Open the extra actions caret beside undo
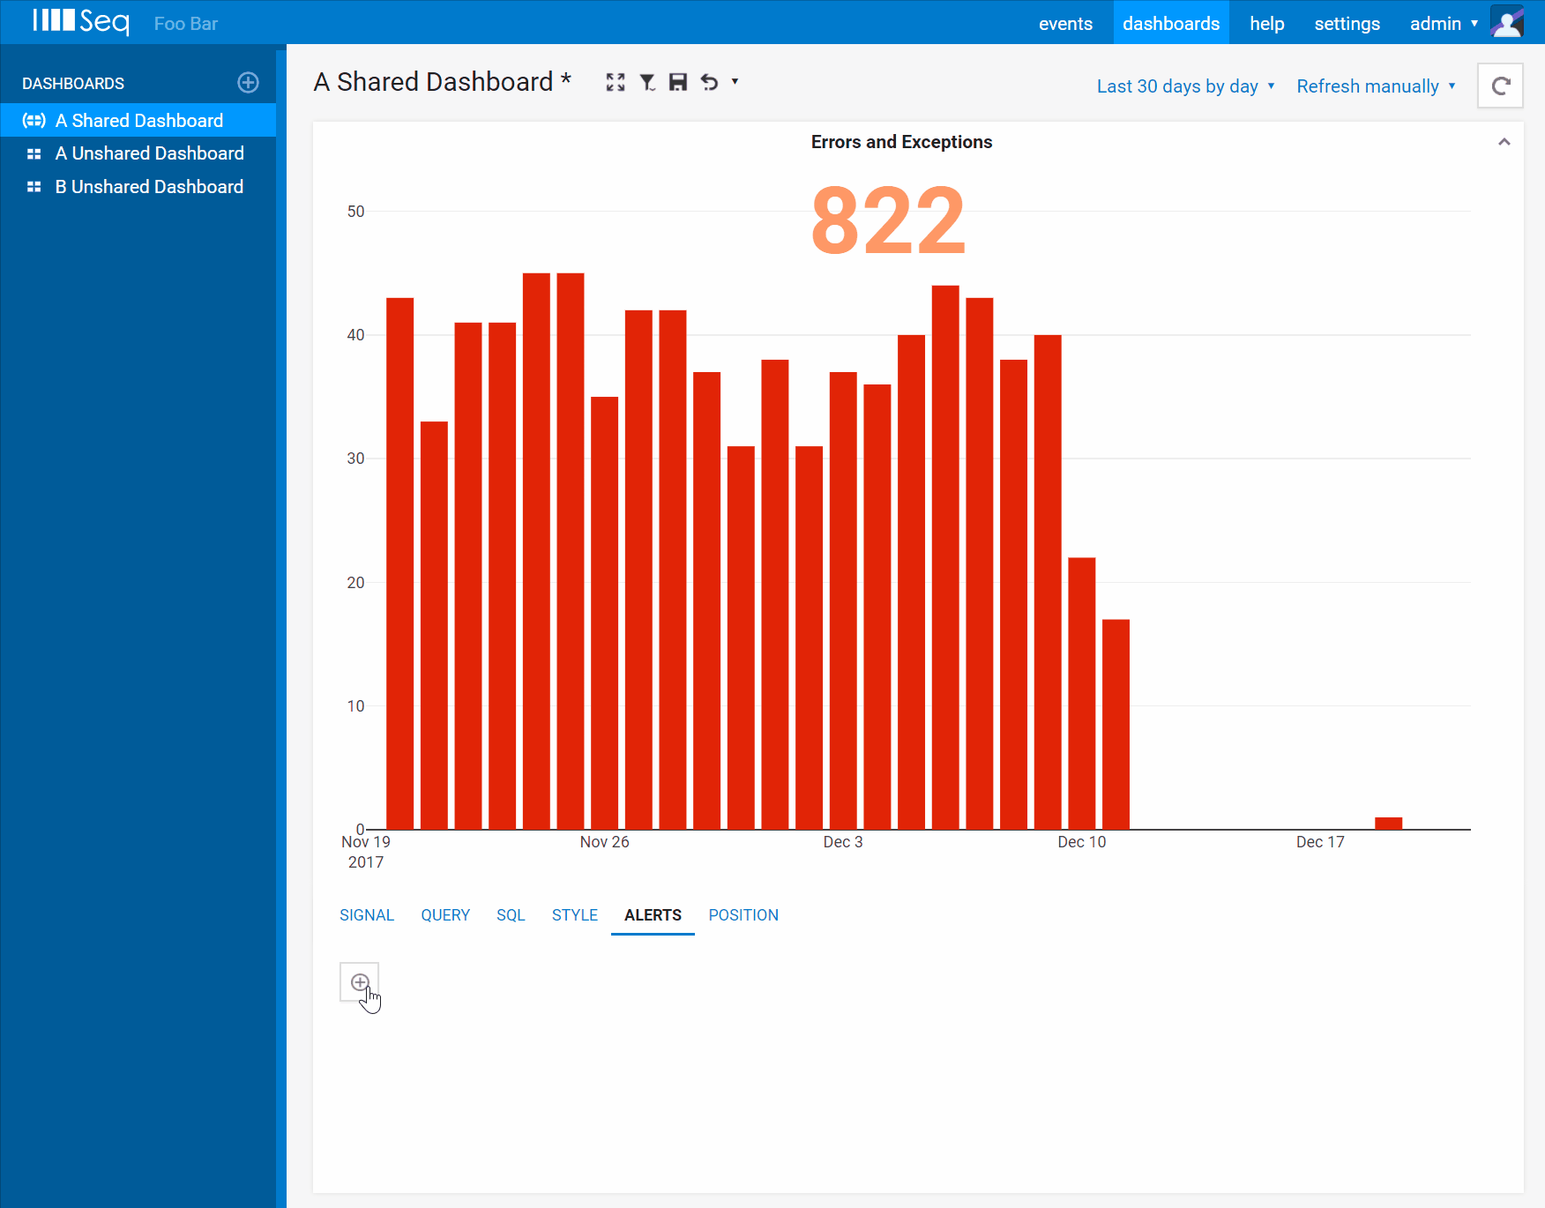Viewport: 1545px width, 1208px height. tap(734, 82)
